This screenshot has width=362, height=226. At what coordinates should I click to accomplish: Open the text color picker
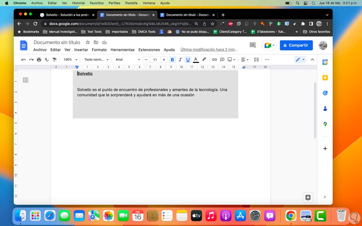[196, 60]
